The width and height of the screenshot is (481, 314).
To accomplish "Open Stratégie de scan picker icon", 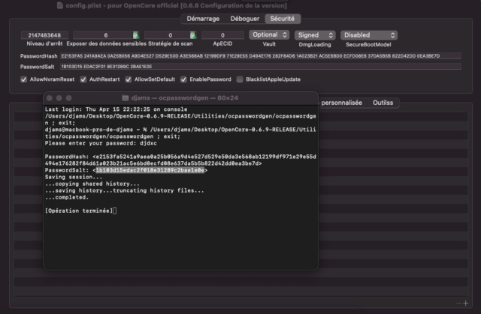I will (x=193, y=35).
